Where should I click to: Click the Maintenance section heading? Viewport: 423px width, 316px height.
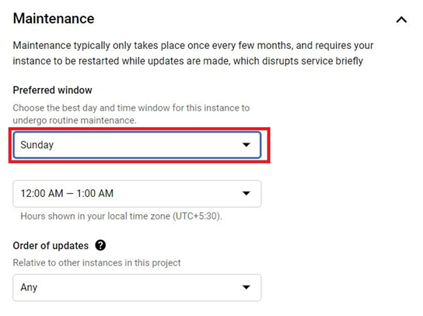point(54,19)
